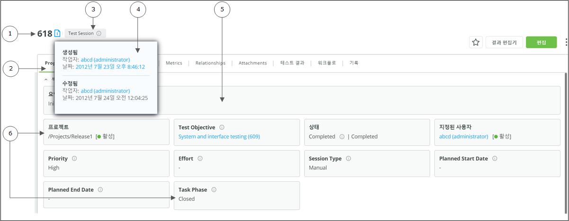Click the Closed task phase value
The height and width of the screenshot is (221, 569).
[x=187, y=199]
